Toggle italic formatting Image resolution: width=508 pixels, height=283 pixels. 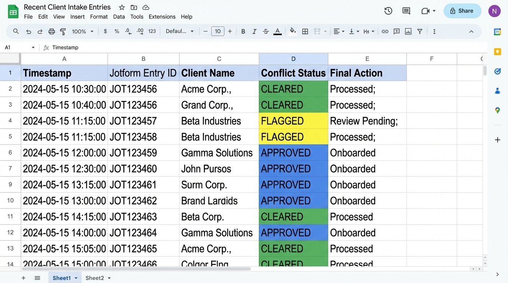pos(254,31)
